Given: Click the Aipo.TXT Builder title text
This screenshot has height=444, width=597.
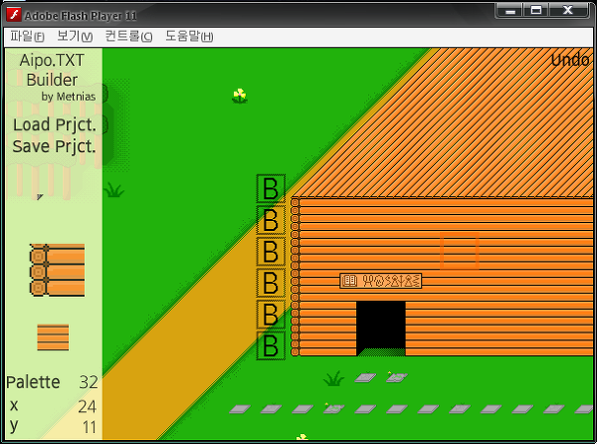Looking at the screenshot, I should 52,70.
